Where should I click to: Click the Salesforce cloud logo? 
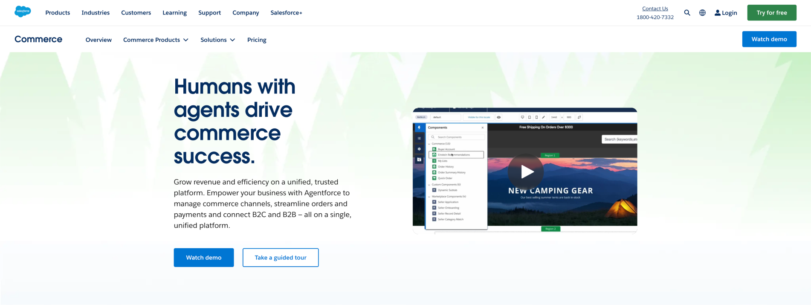click(x=23, y=12)
